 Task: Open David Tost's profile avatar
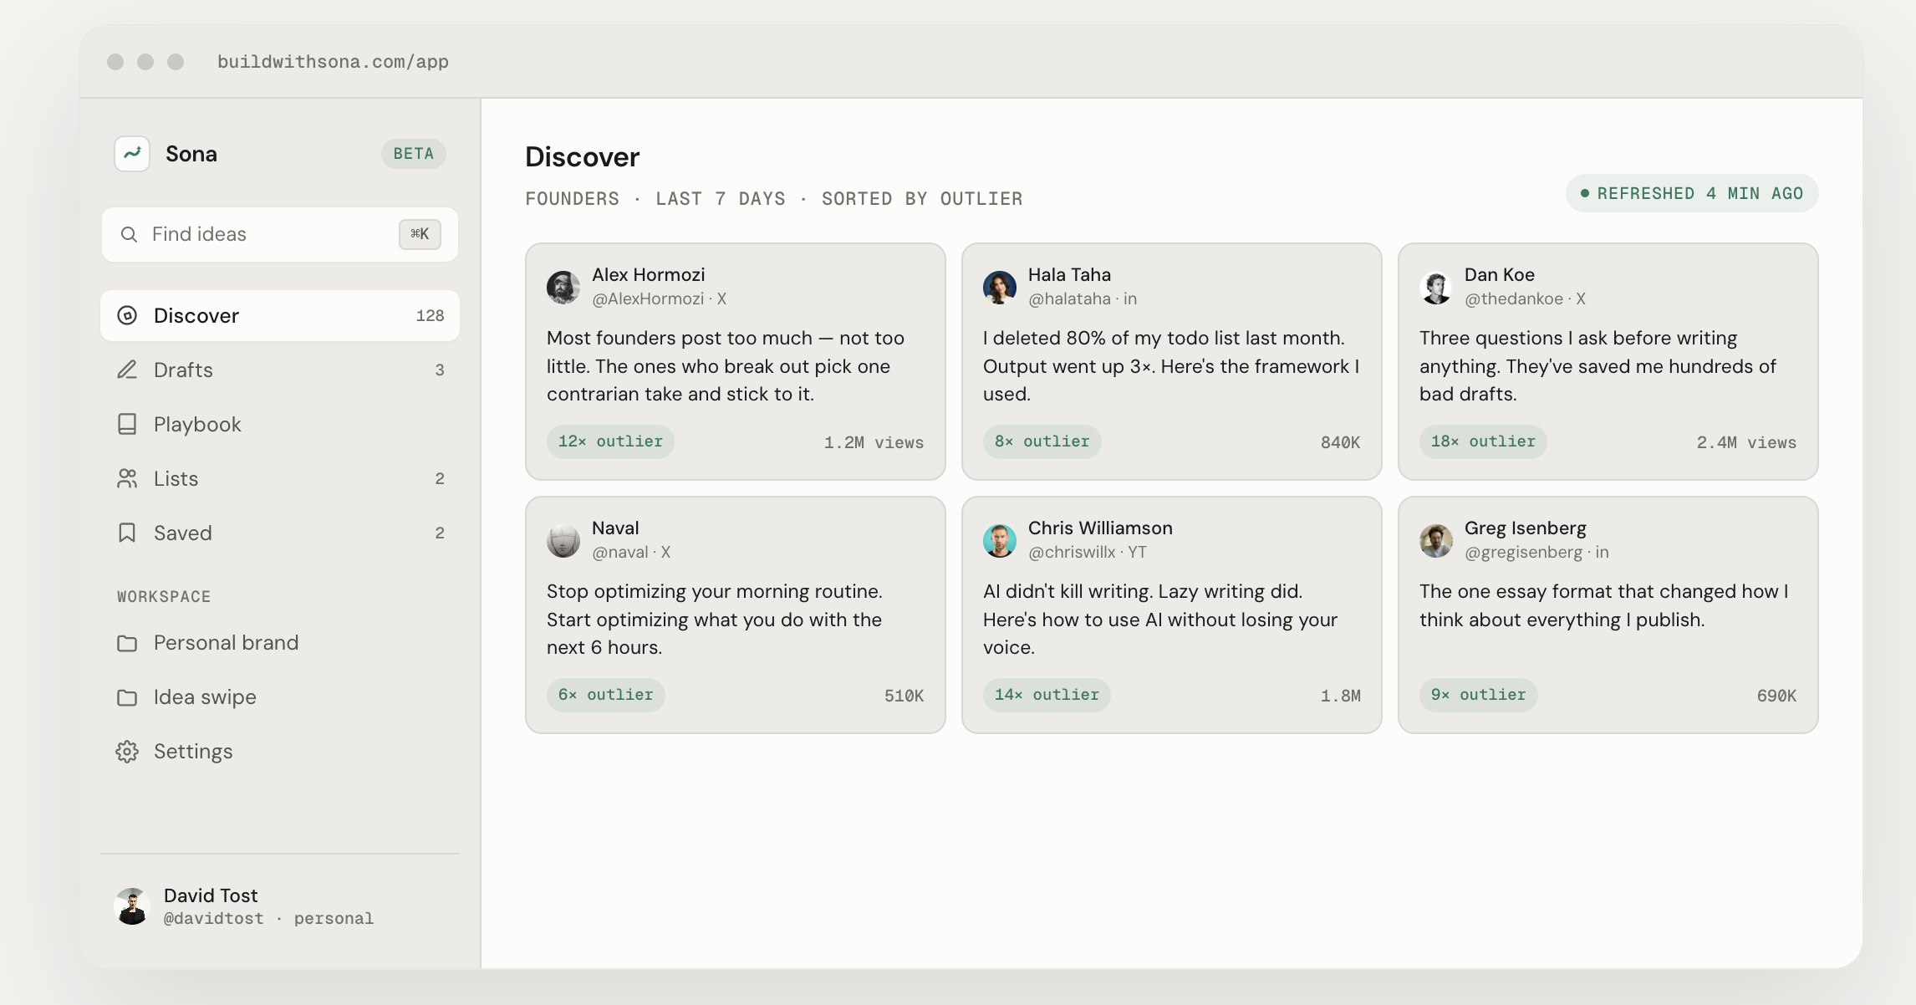(132, 906)
